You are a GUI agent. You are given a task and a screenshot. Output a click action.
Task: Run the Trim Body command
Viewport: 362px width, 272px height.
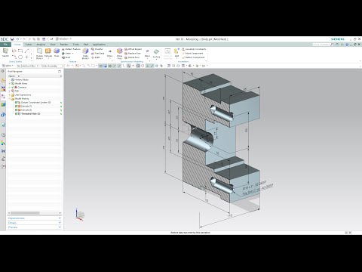[x=98, y=53]
